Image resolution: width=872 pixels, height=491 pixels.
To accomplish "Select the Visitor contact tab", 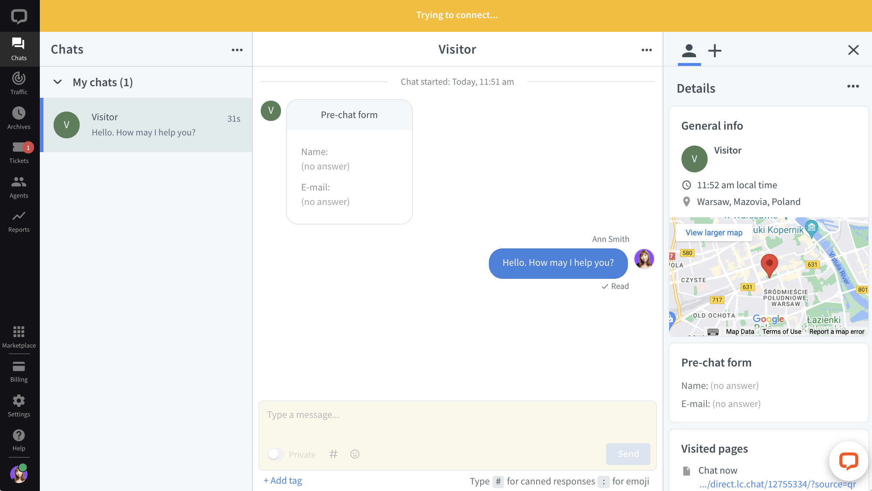I will pos(688,50).
